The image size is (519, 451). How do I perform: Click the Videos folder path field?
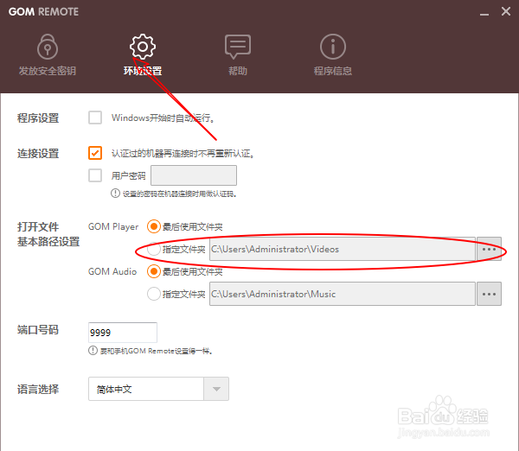point(343,249)
